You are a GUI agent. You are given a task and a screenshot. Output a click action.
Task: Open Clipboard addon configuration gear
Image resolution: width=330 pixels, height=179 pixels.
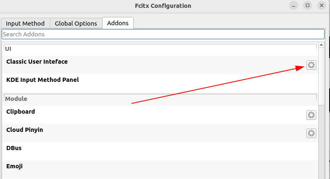point(311,115)
